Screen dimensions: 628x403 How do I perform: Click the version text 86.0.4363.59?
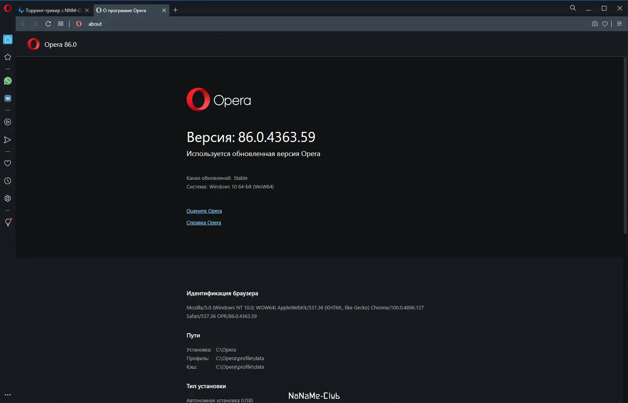click(x=277, y=137)
